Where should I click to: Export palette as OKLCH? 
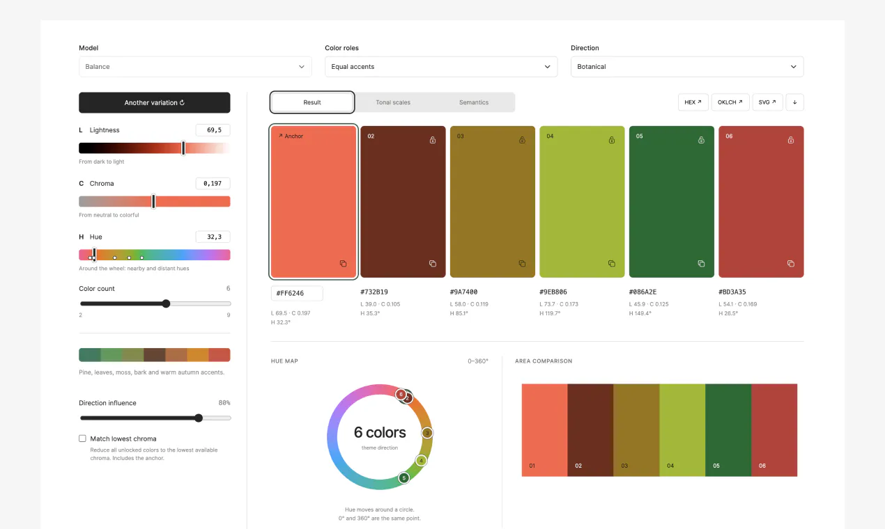tap(730, 102)
